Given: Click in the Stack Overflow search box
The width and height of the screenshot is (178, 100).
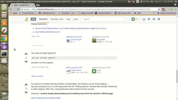Looking at the screenshot, I should [x=102, y=19].
